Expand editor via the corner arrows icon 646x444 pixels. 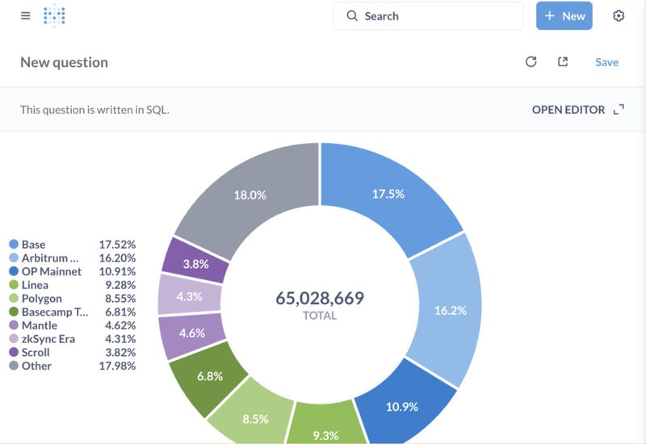pos(619,110)
